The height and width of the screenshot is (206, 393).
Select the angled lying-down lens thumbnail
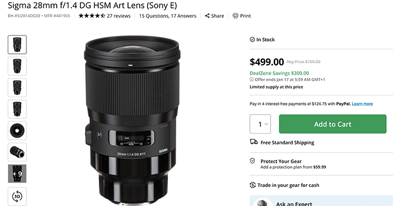pyautogui.click(x=17, y=152)
